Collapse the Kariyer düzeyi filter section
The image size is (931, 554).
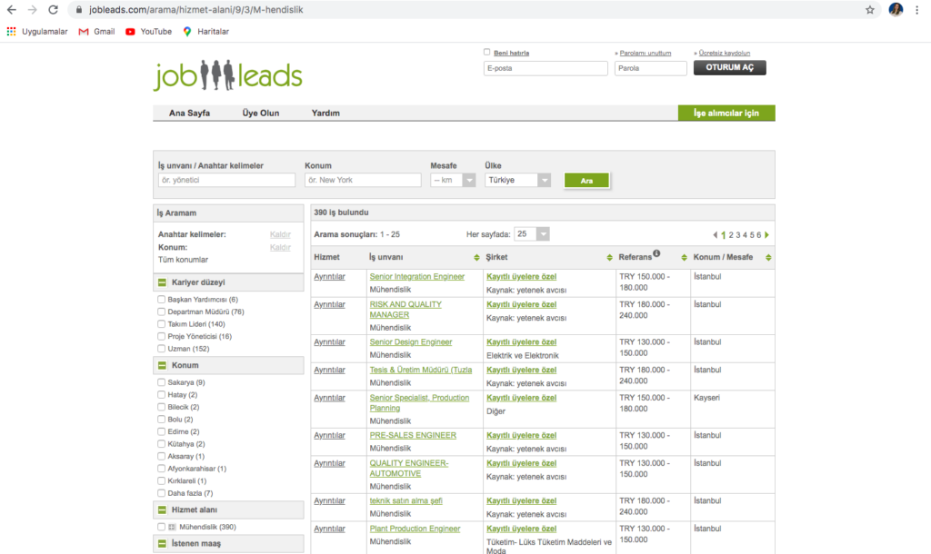tap(163, 282)
